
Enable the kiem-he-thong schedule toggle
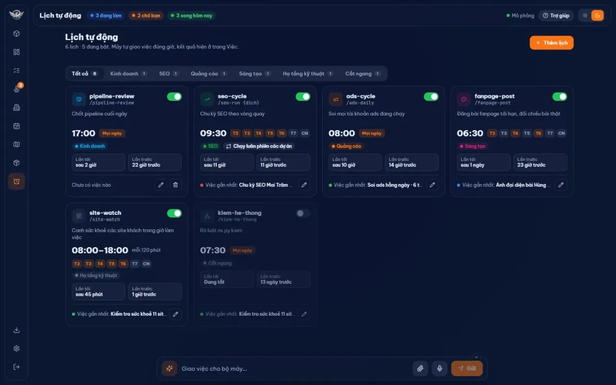click(303, 213)
